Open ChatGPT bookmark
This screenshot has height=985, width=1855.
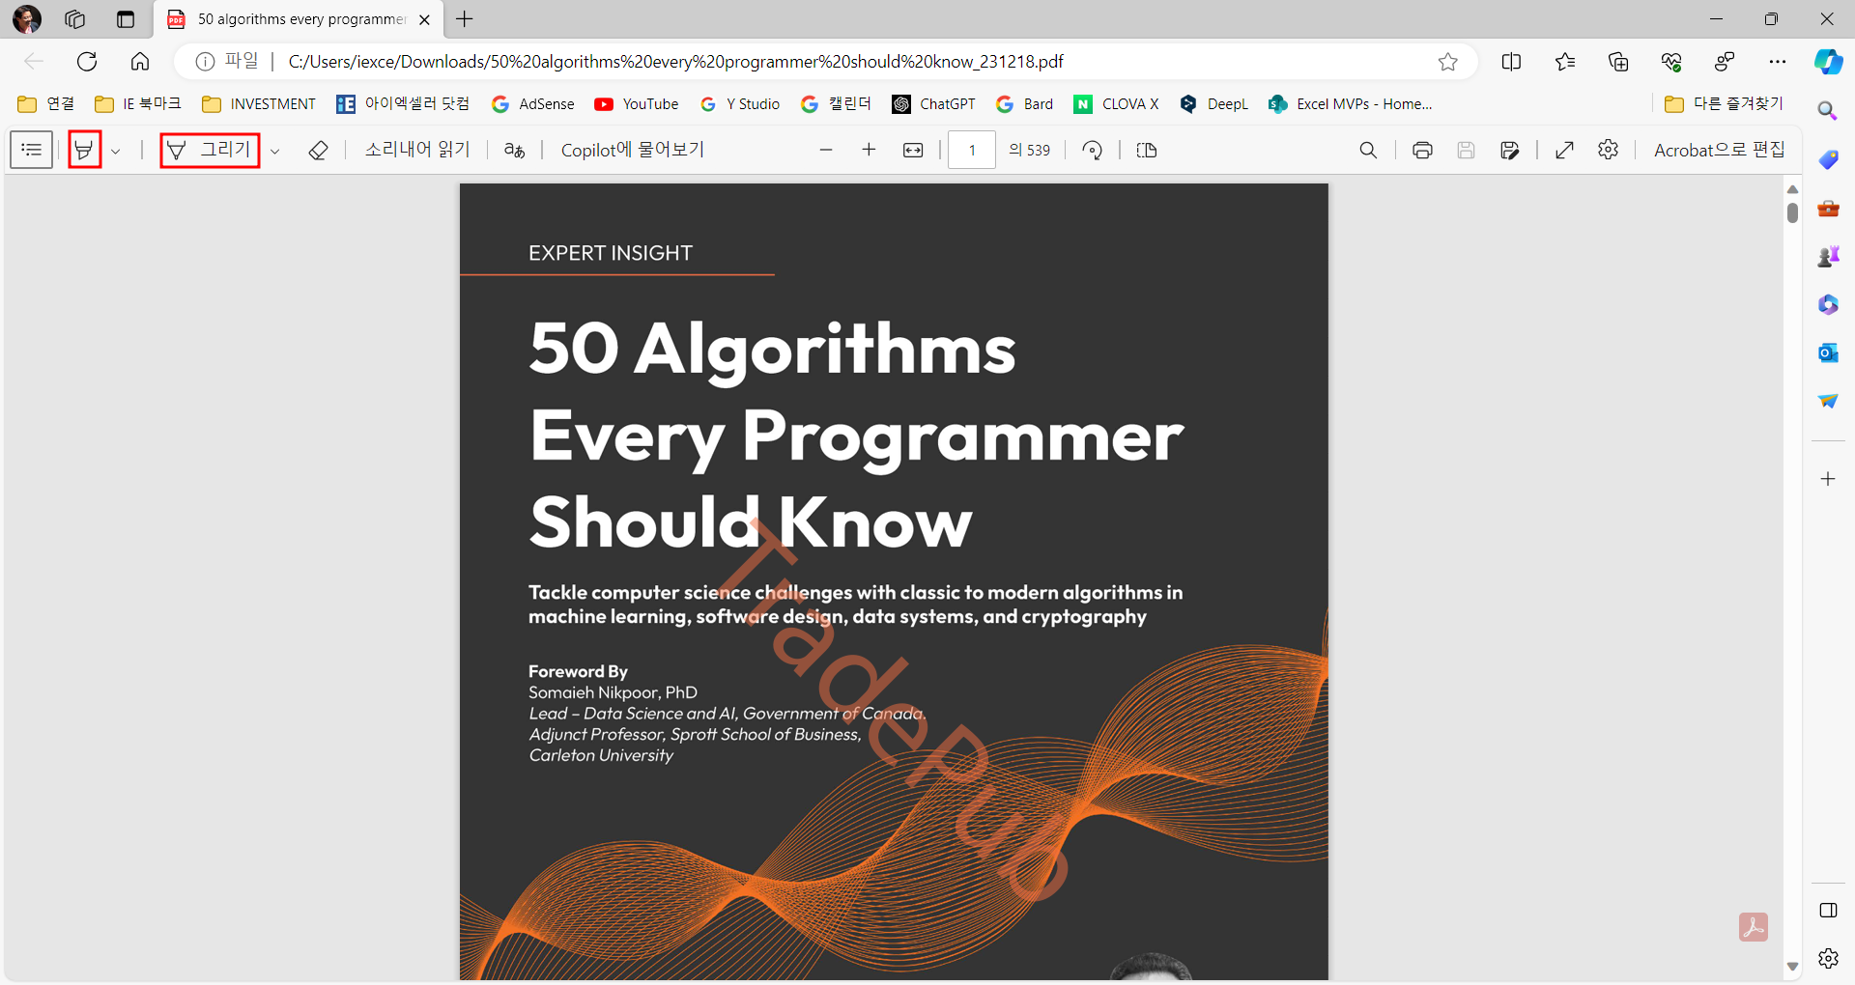click(933, 104)
